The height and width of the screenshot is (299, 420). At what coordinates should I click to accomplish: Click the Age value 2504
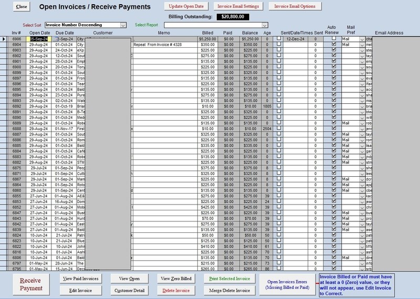pyautogui.click(x=267, y=129)
